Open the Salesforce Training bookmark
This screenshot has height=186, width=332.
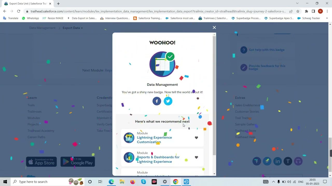148,18
